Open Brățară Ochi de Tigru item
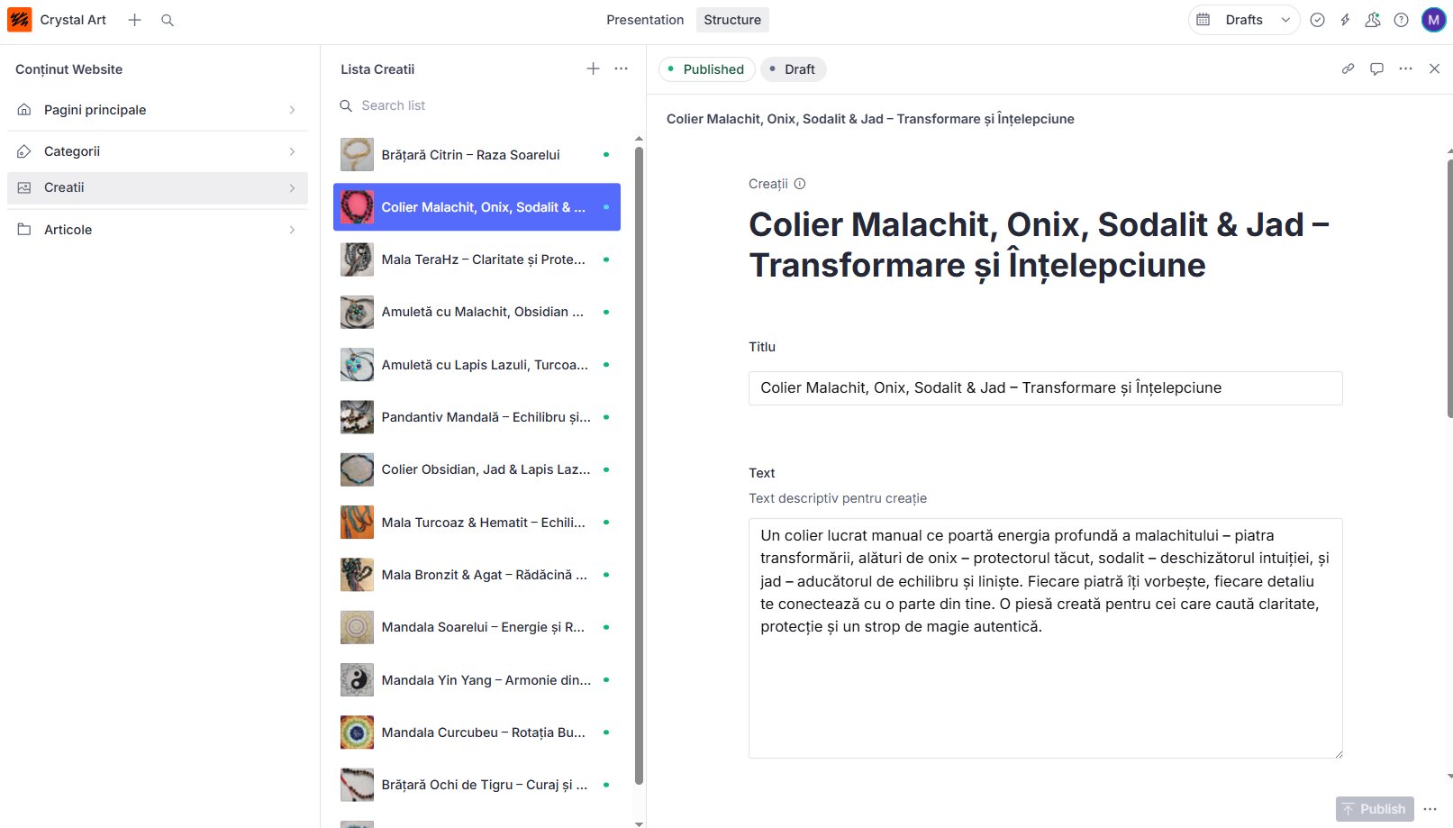Image resolution: width=1453 pixels, height=828 pixels. [x=477, y=785]
